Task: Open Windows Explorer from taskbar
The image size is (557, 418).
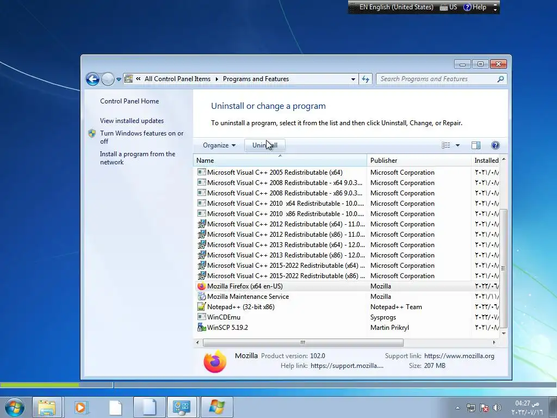Action: coord(47,407)
